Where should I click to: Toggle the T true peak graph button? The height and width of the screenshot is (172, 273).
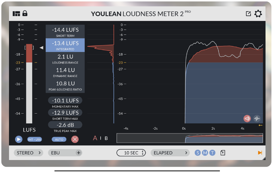click(x=212, y=153)
